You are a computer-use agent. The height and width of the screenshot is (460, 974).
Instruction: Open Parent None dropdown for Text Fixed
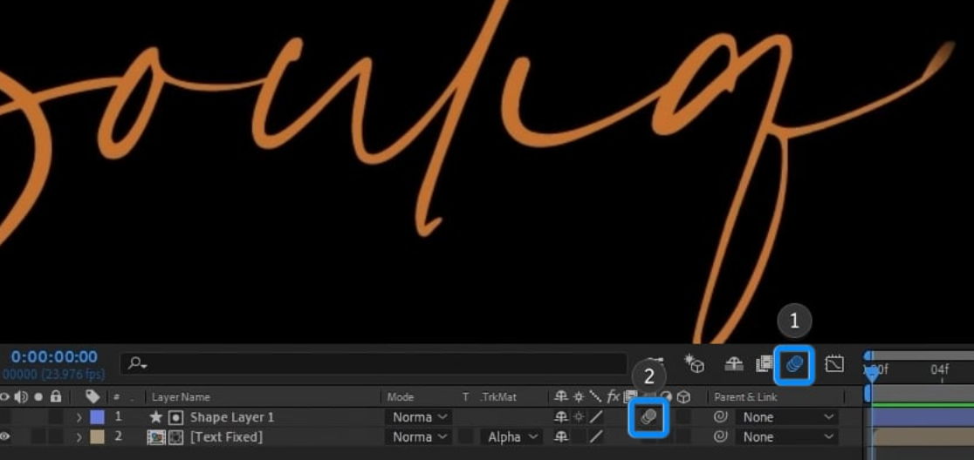(x=787, y=437)
